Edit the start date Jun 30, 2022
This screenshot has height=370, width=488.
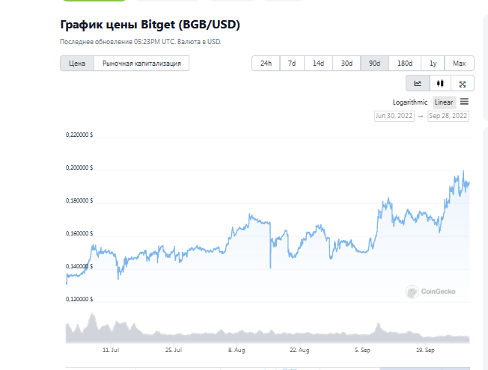[x=394, y=116]
